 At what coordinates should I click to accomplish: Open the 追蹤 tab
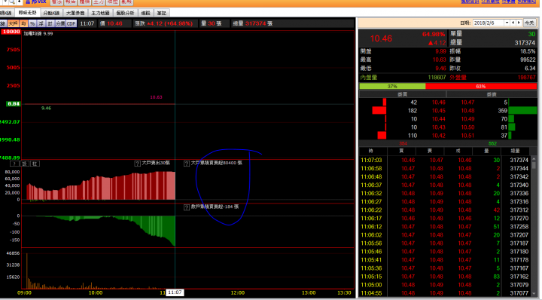pos(146,13)
